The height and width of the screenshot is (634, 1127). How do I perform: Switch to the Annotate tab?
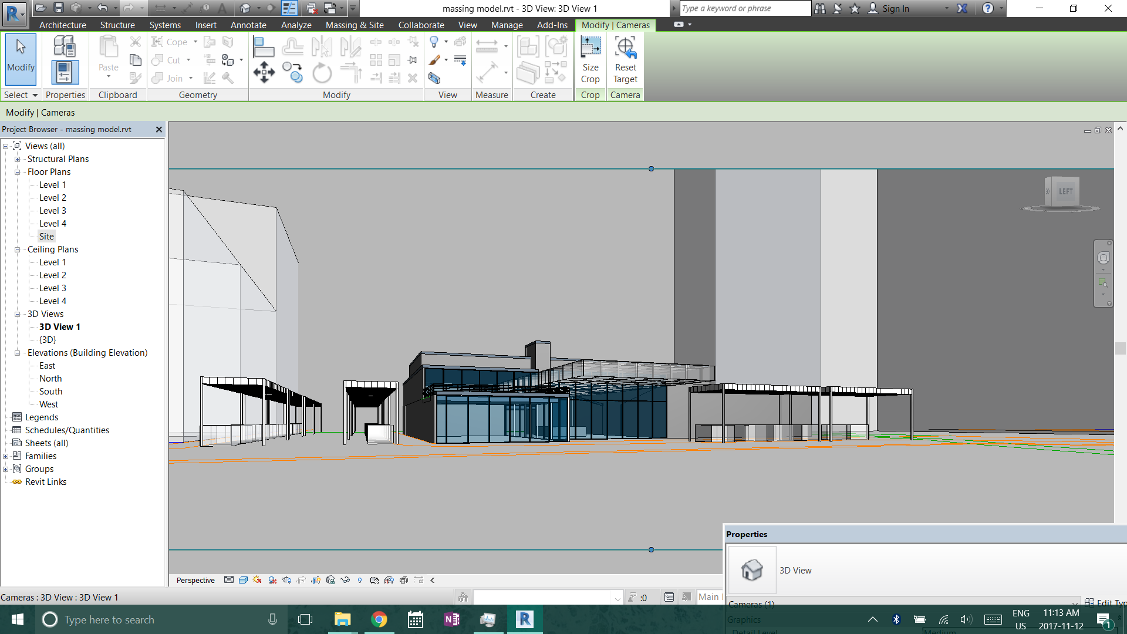[248, 25]
